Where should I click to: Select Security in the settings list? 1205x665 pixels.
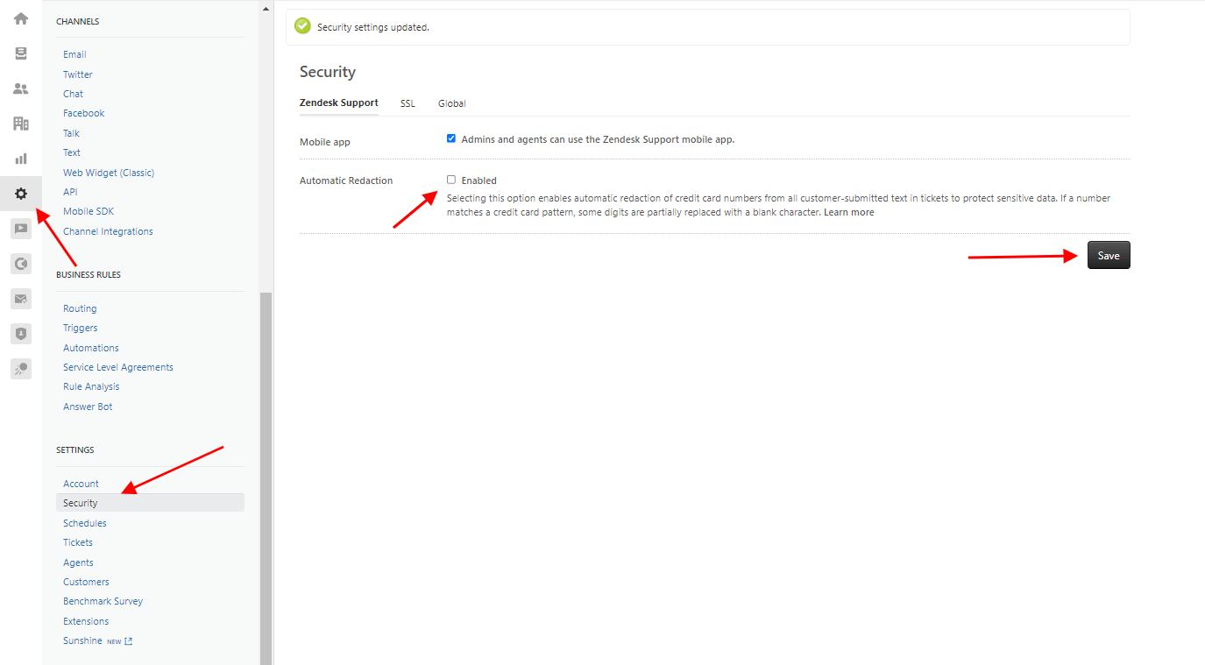tap(150, 503)
